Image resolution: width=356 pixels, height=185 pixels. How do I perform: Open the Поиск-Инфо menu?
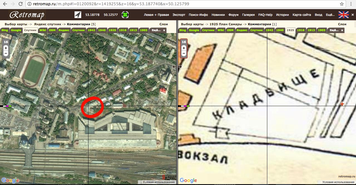(198, 15)
